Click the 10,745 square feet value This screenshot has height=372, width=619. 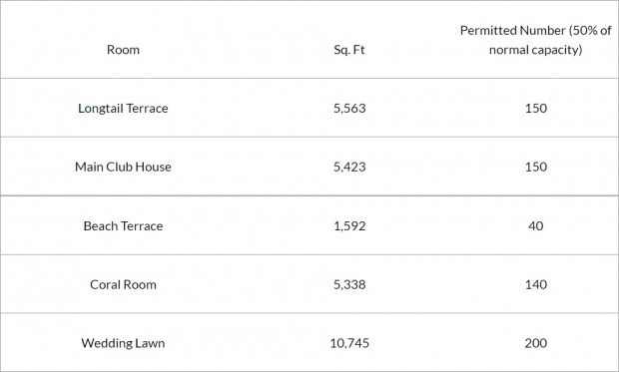click(349, 343)
